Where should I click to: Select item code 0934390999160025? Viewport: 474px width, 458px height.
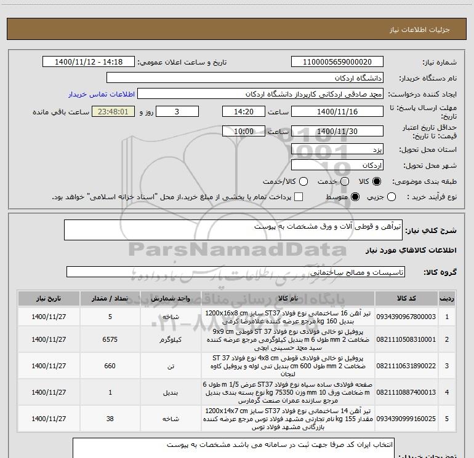point(406,419)
